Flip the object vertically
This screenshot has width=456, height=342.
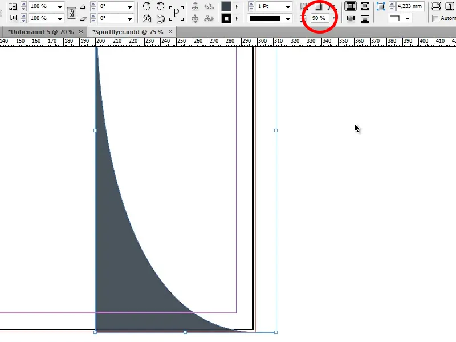point(161,19)
